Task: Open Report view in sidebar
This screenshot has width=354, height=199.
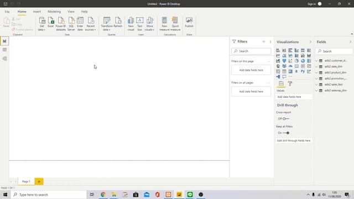Action: pyautogui.click(x=4, y=41)
